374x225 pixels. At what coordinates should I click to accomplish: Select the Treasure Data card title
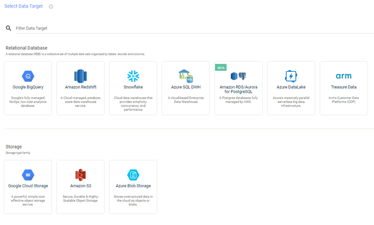[x=343, y=87]
